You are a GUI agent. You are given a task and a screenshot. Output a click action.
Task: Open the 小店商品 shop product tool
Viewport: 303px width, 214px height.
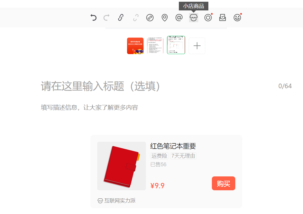click(x=193, y=18)
